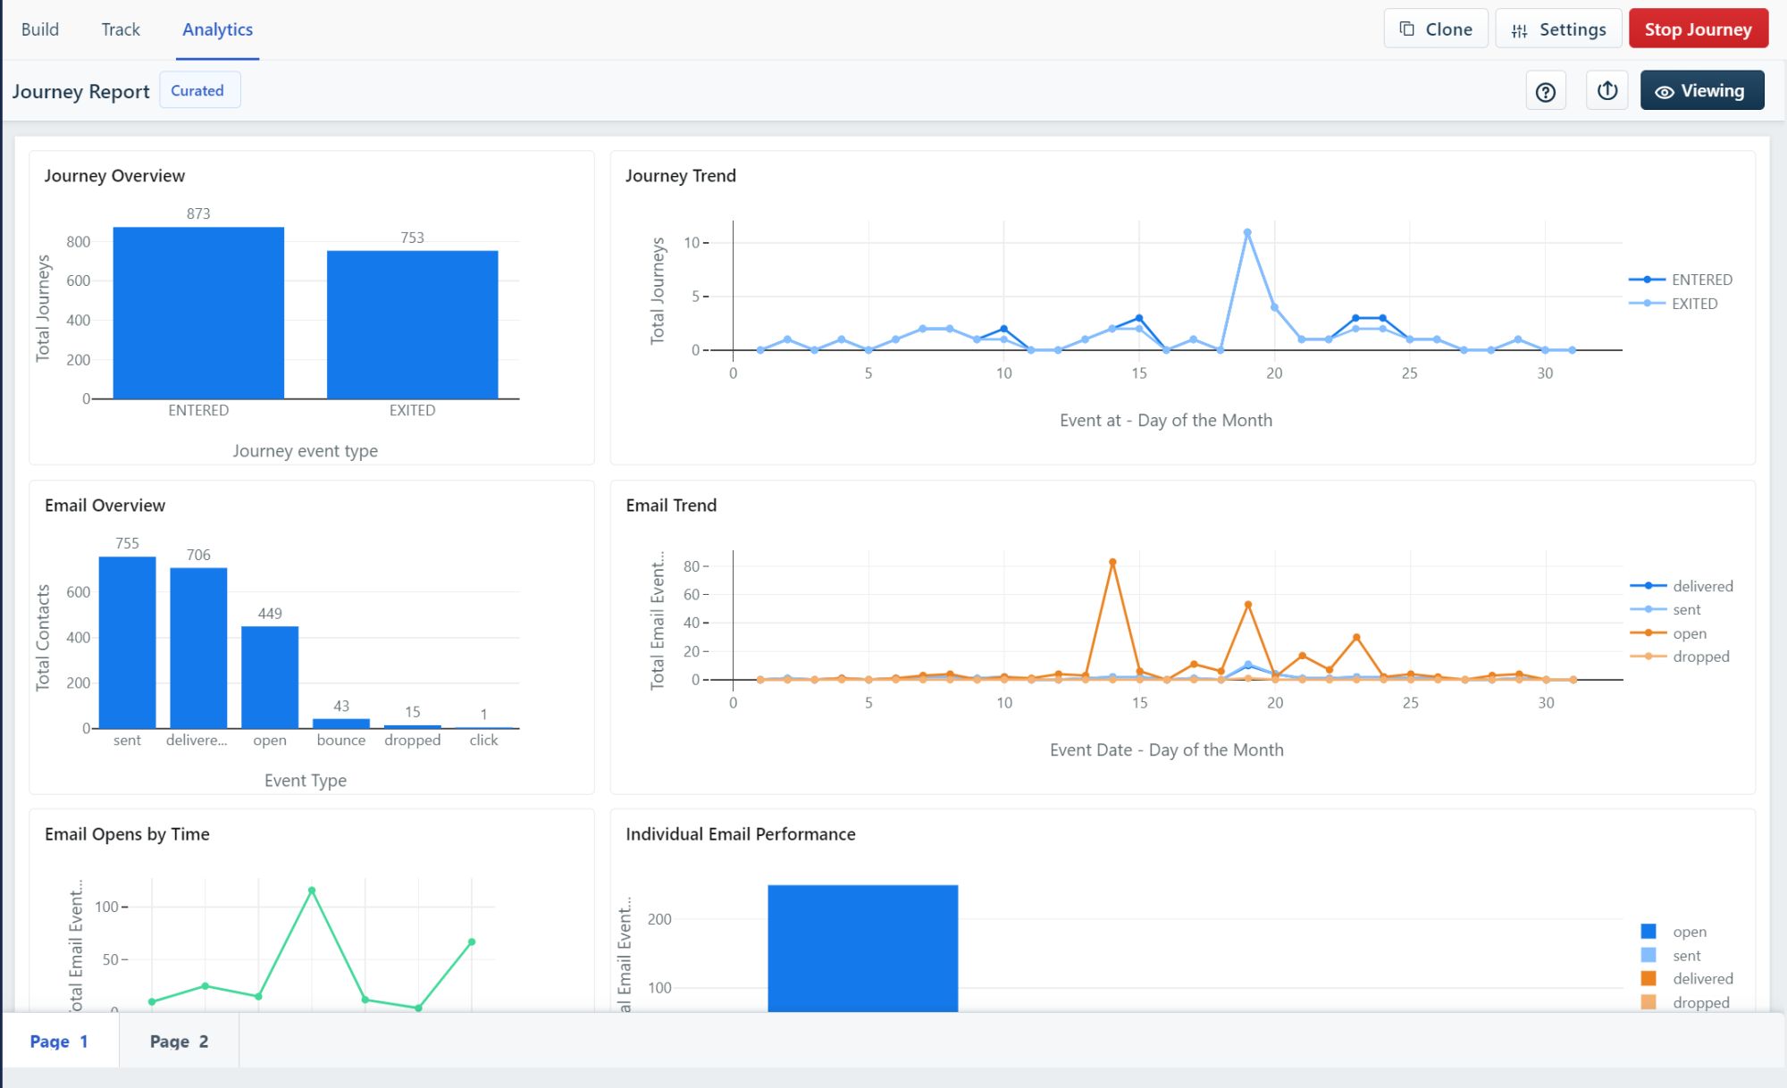This screenshot has width=1787, height=1088.
Task: Toggle the sent series in Email Trend legend
Action: coord(1685,609)
